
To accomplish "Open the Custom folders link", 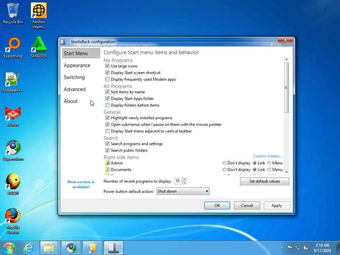I will coord(268,156).
